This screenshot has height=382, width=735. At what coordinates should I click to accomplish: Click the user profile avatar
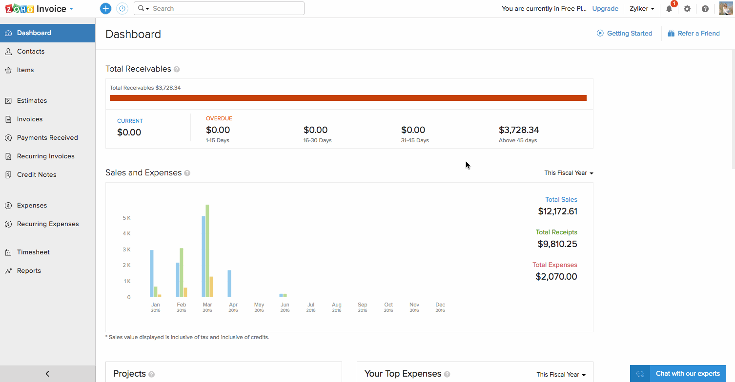(x=726, y=8)
